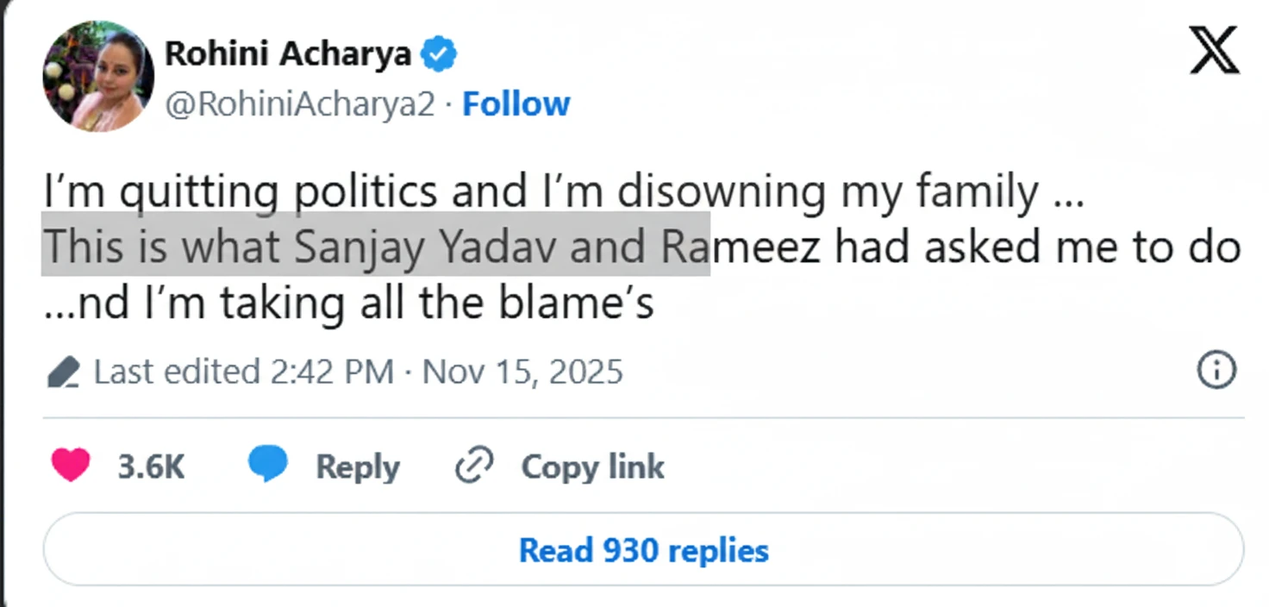Click the tweet text body
This screenshot has height=607, width=1269.
(560, 191)
